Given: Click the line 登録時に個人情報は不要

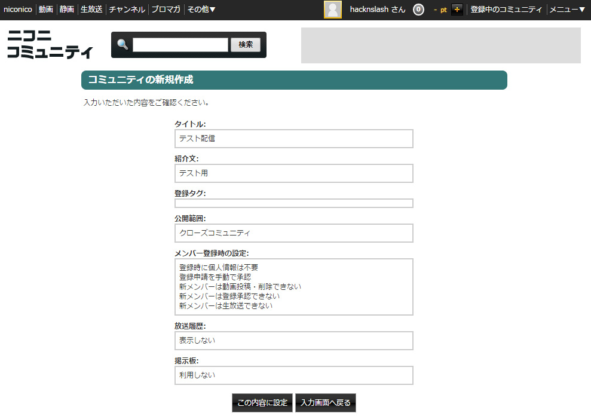Looking at the screenshot, I should point(219,267).
